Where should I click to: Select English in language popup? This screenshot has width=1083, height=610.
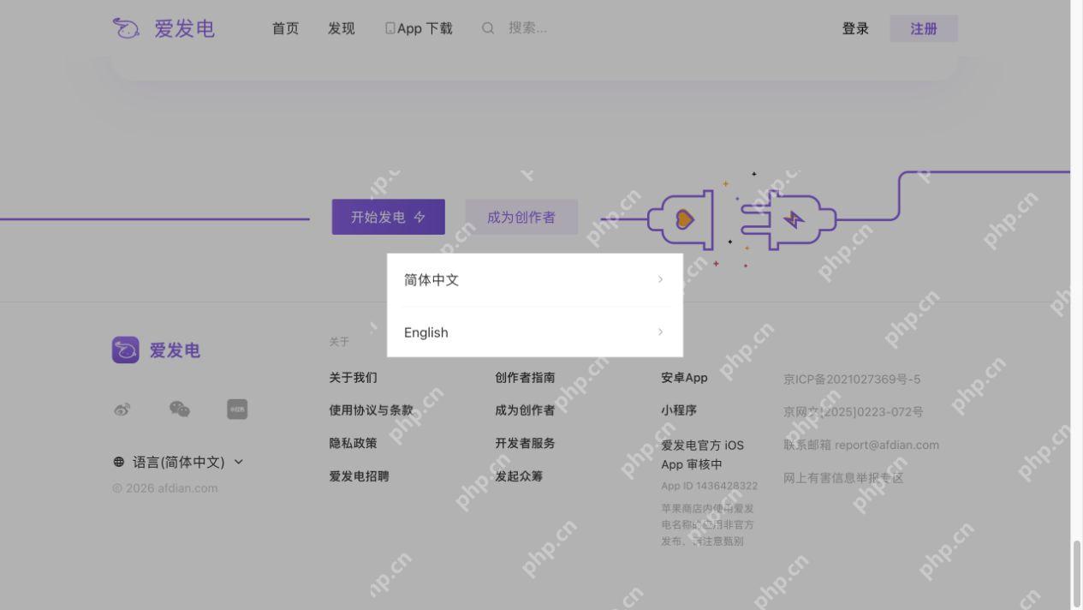(535, 332)
